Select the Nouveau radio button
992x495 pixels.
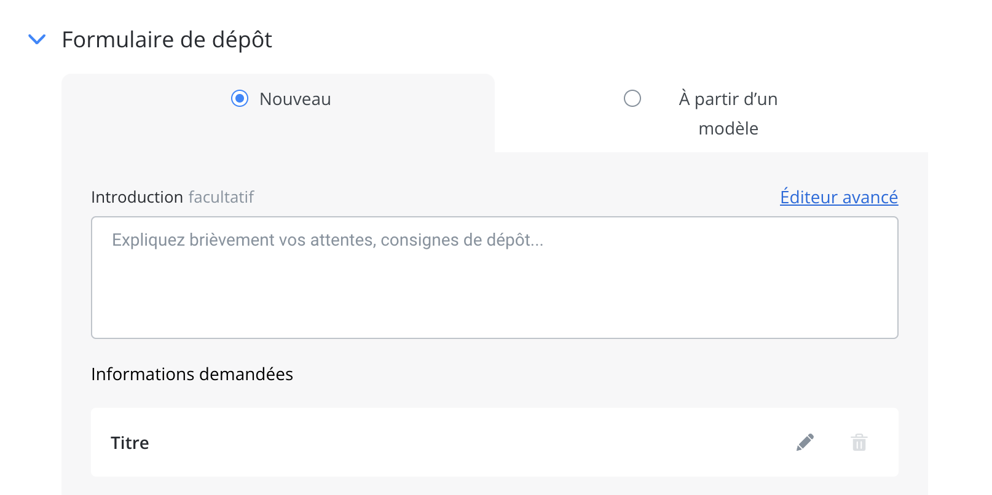(x=240, y=98)
